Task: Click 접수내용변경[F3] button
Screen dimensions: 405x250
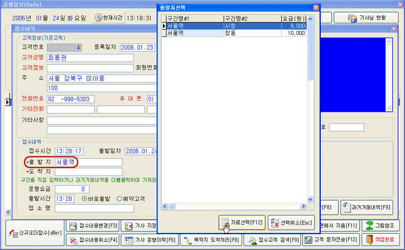Action: [x=93, y=226]
